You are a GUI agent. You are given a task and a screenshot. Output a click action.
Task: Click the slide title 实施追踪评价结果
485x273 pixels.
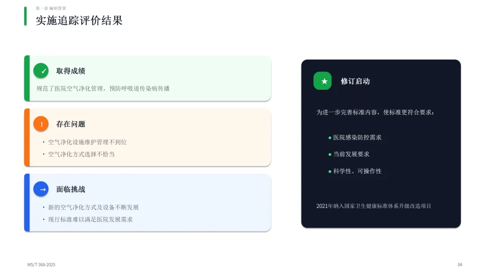(79, 20)
